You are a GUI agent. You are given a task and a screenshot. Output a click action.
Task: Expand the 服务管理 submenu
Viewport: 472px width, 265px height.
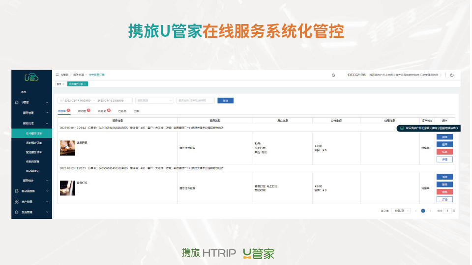tap(47, 113)
